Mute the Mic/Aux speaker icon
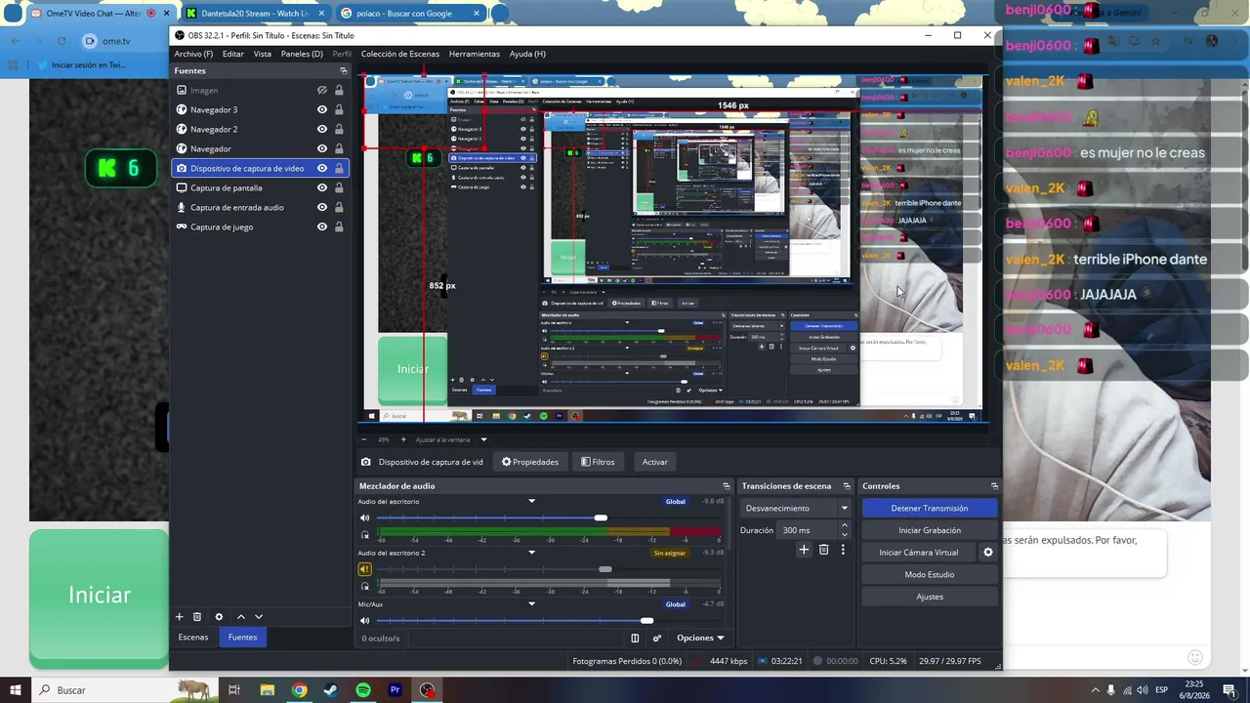Screen dimensions: 1250x703 [x=365, y=621]
